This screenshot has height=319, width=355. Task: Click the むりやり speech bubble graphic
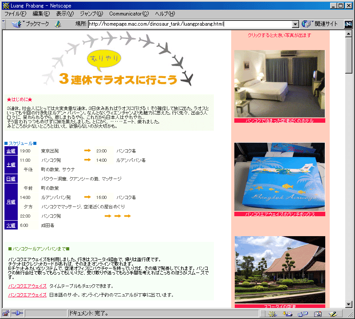pyautogui.click(x=104, y=60)
